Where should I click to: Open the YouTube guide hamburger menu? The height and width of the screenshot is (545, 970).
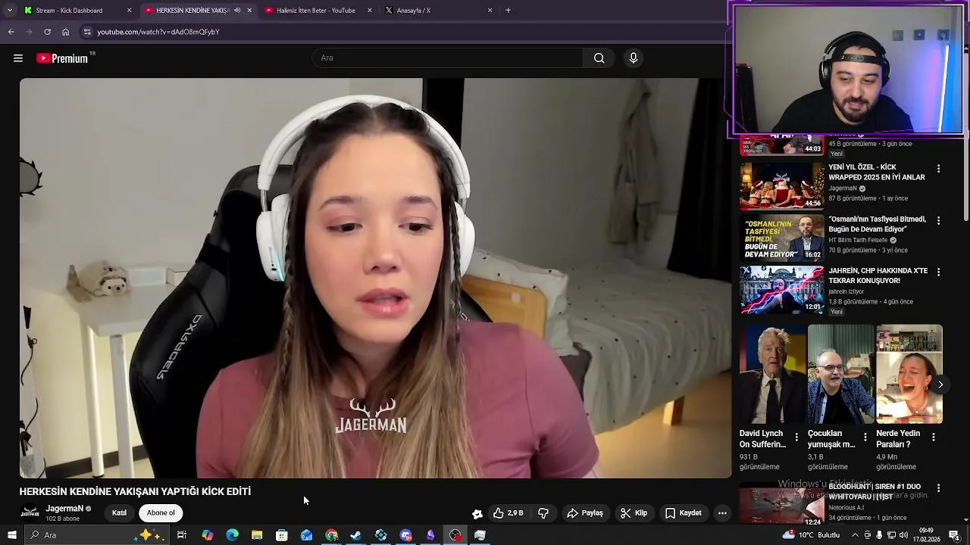(18, 58)
